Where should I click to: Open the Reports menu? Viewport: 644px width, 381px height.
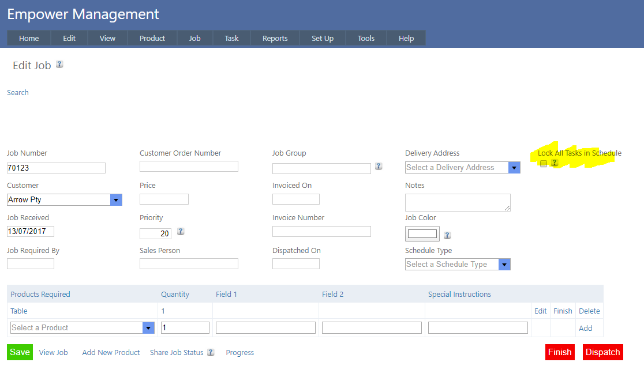click(x=275, y=38)
